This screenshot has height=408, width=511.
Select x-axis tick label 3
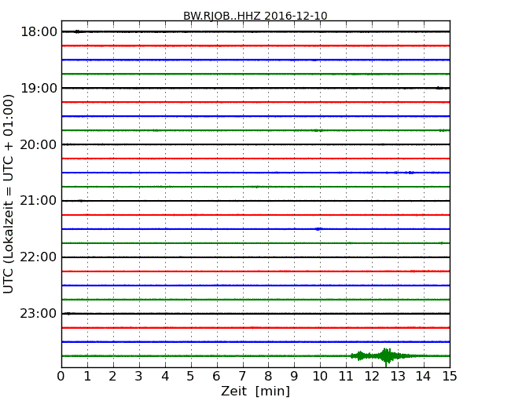[x=139, y=377]
